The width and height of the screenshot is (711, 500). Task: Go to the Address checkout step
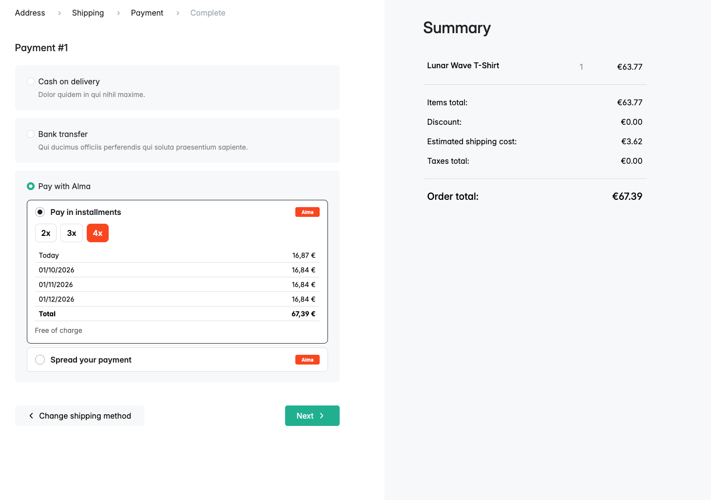[x=30, y=13]
